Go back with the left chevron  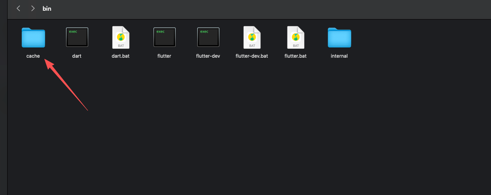(18, 8)
